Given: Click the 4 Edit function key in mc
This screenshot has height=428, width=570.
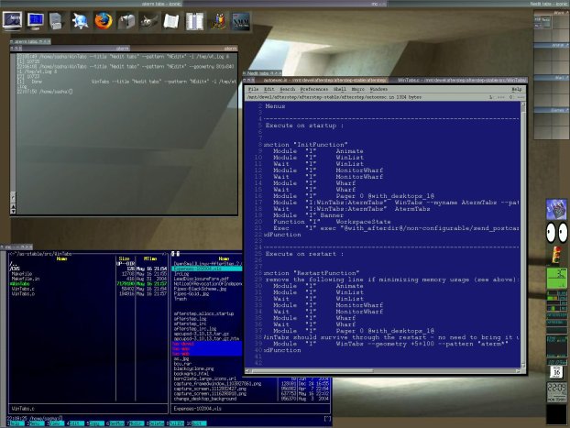Looking at the screenshot, I should (x=76, y=423).
